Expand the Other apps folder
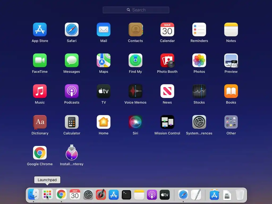The image size is (272, 204). point(231,122)
